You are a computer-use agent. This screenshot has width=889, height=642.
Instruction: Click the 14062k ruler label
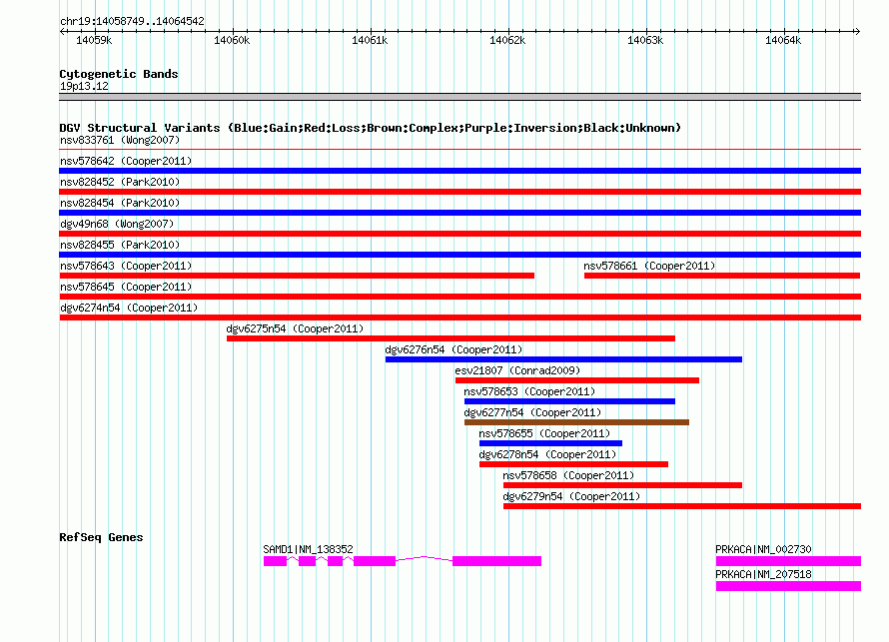pos(507,40)
